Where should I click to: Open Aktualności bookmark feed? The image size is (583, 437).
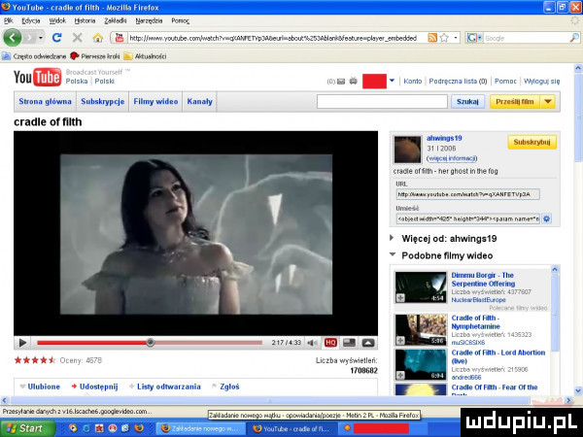(145, 56)
